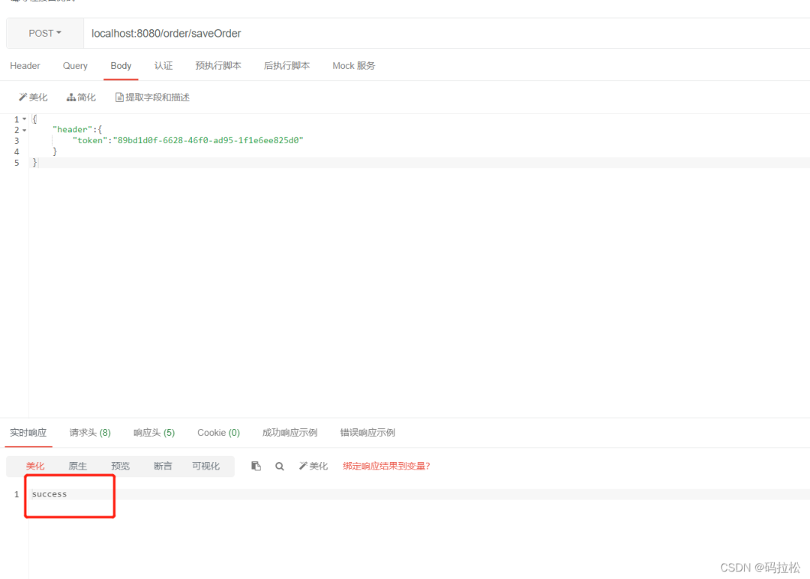Open the 认证 tab
This screenshot has width=810, height=579.
(163, 65)
